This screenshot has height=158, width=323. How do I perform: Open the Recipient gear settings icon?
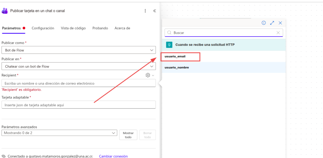(x=148, y=75)
